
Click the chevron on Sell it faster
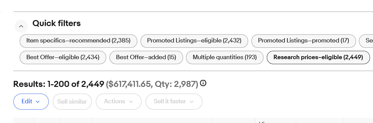(192, 102)
